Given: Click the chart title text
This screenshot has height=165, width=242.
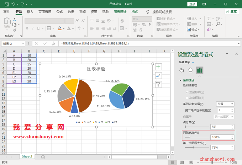Looking at the screenshot, I should [96, 69].
